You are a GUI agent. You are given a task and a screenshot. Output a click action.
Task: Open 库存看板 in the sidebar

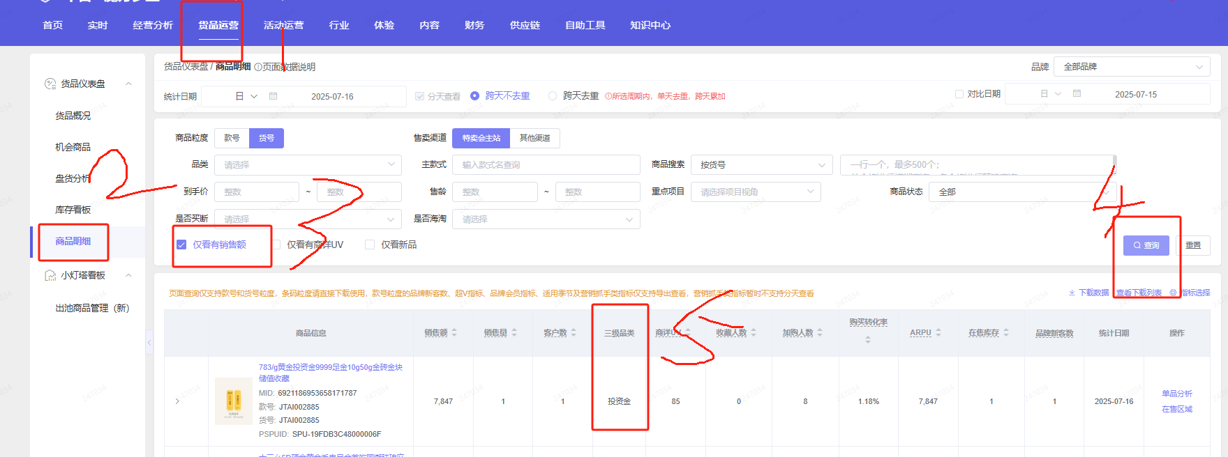pos(73,210)
